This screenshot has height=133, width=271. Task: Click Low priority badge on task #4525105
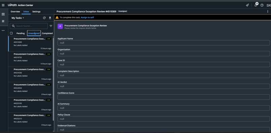tap(49, 100)
